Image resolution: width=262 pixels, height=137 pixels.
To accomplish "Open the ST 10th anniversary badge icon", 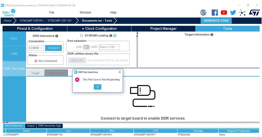I will click(203, 13).
